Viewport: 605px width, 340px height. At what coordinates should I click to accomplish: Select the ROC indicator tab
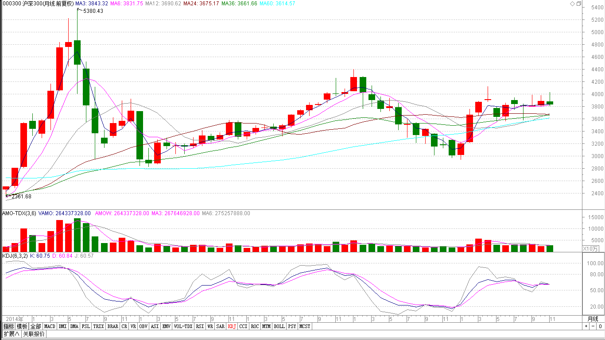pos(255,326)
